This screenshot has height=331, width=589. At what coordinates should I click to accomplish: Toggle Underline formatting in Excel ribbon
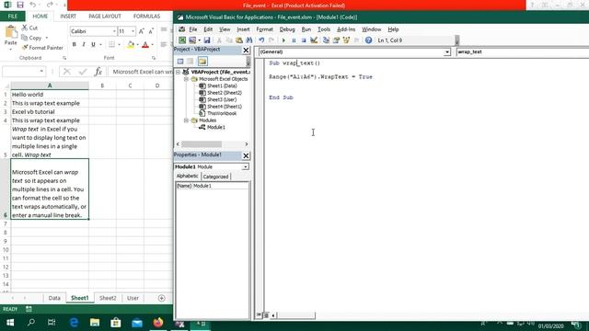click(93, 45)
